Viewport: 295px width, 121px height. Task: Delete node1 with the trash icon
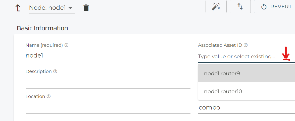tap(86, 8)
